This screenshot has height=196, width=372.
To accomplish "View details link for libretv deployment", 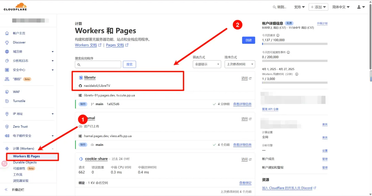I will click(x=242, y=104).
